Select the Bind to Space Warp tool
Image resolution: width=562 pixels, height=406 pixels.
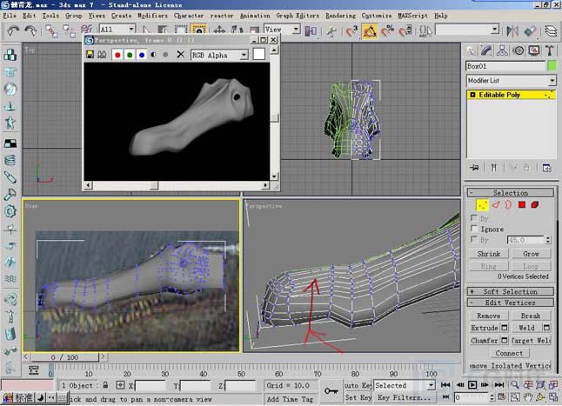[x=86, y=30]
